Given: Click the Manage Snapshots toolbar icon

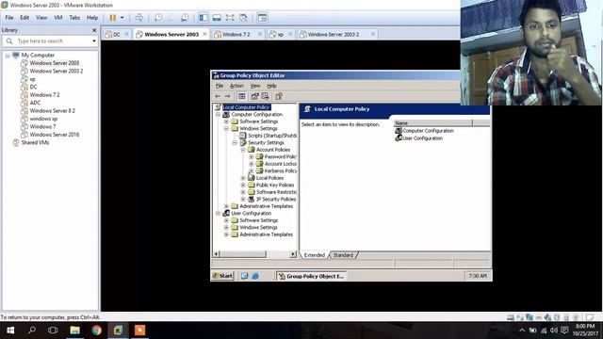Looking at the screenshot, I should click(x=185, y=18).
